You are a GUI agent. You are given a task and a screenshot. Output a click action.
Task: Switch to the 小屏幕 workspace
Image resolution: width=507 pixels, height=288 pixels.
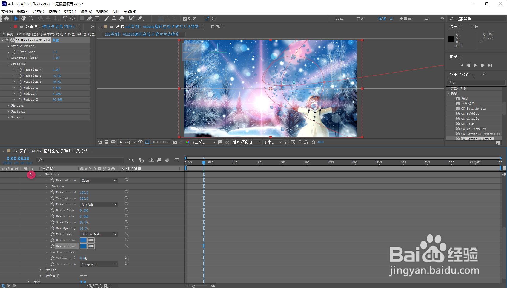(405, 19)
